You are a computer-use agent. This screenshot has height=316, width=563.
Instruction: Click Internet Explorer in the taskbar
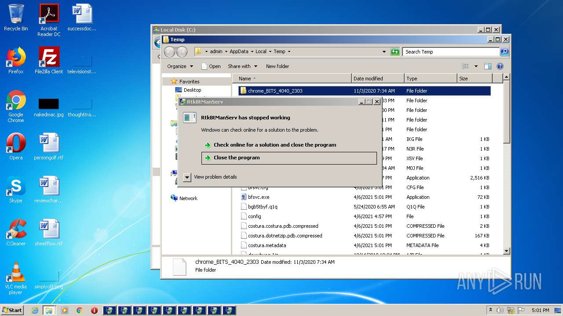pyautogui.click(x=35, y=310)
